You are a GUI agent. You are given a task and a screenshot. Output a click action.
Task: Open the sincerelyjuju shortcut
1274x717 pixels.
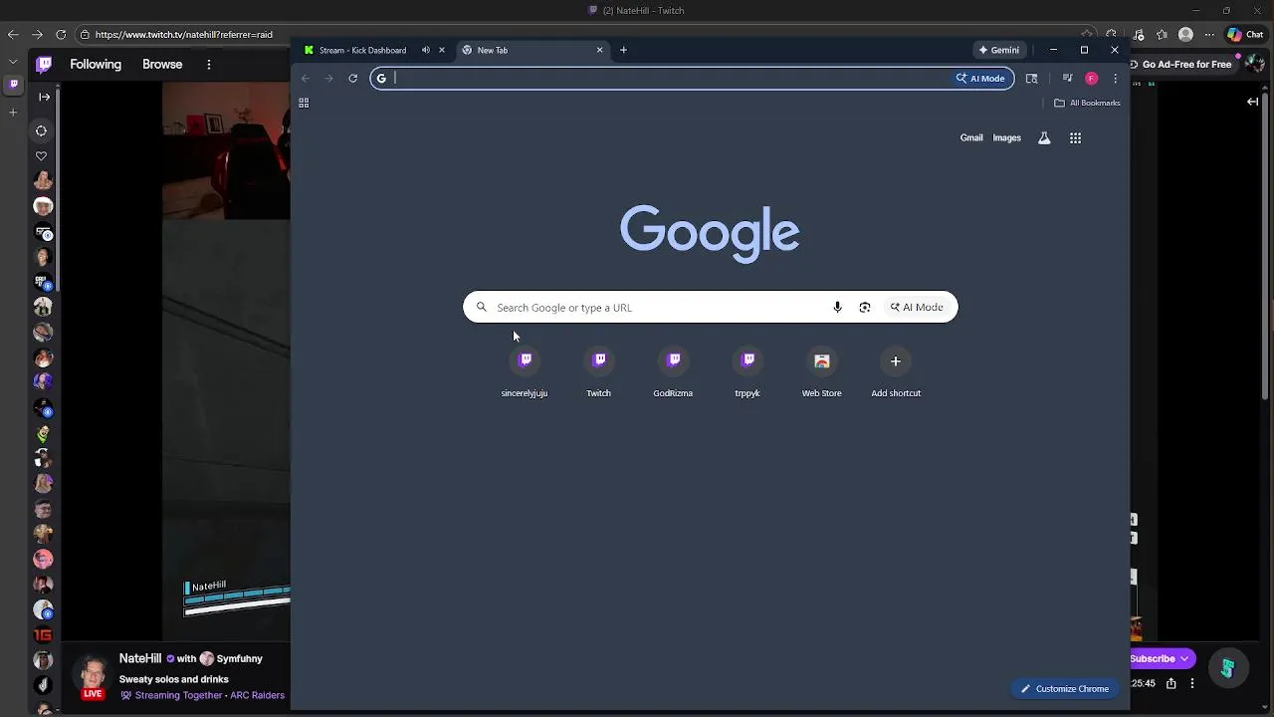(x=525, y=372)
